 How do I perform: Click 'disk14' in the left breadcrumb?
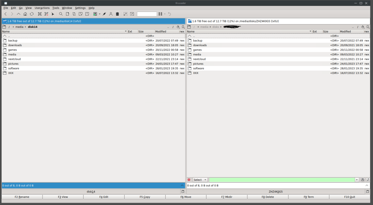(x=32, y=27)
